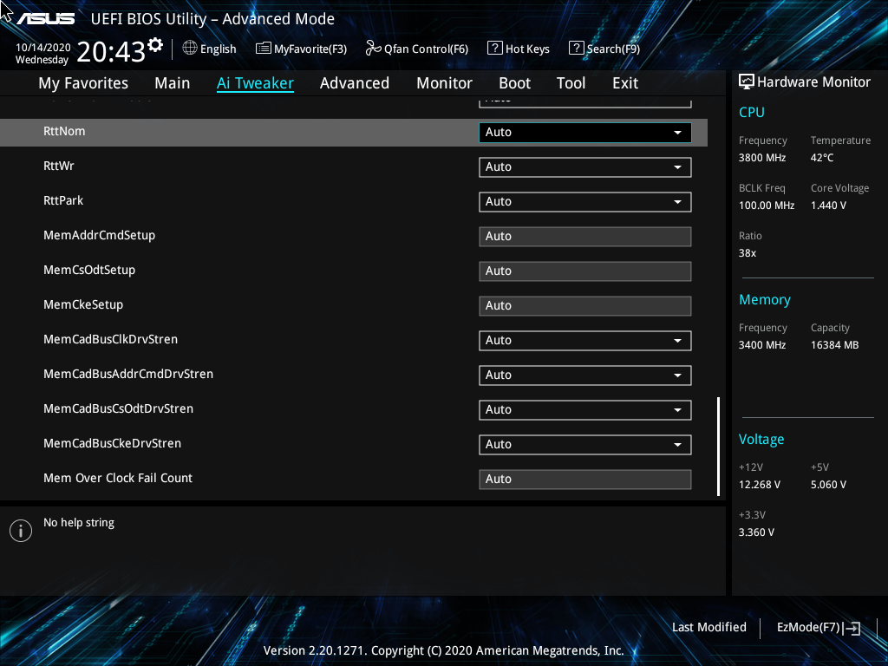Select the MemCadBusAddrCmdDrvStren label
This screenshot has width=888, height=666.
coord(128,374)
